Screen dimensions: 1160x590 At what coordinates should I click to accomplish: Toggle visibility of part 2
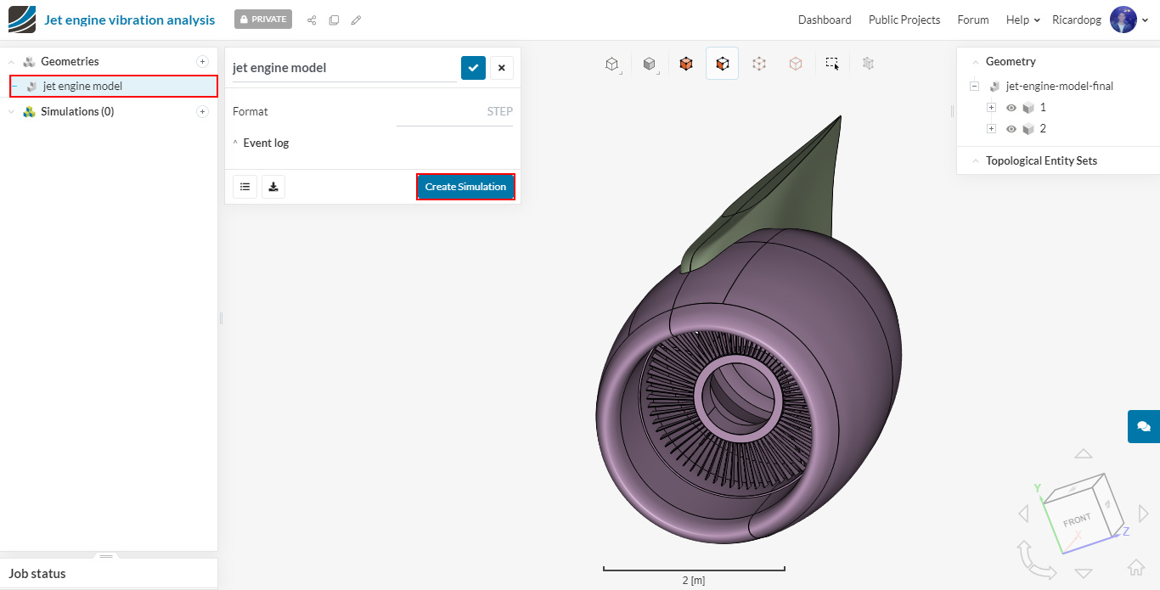tap(1011, 129)
